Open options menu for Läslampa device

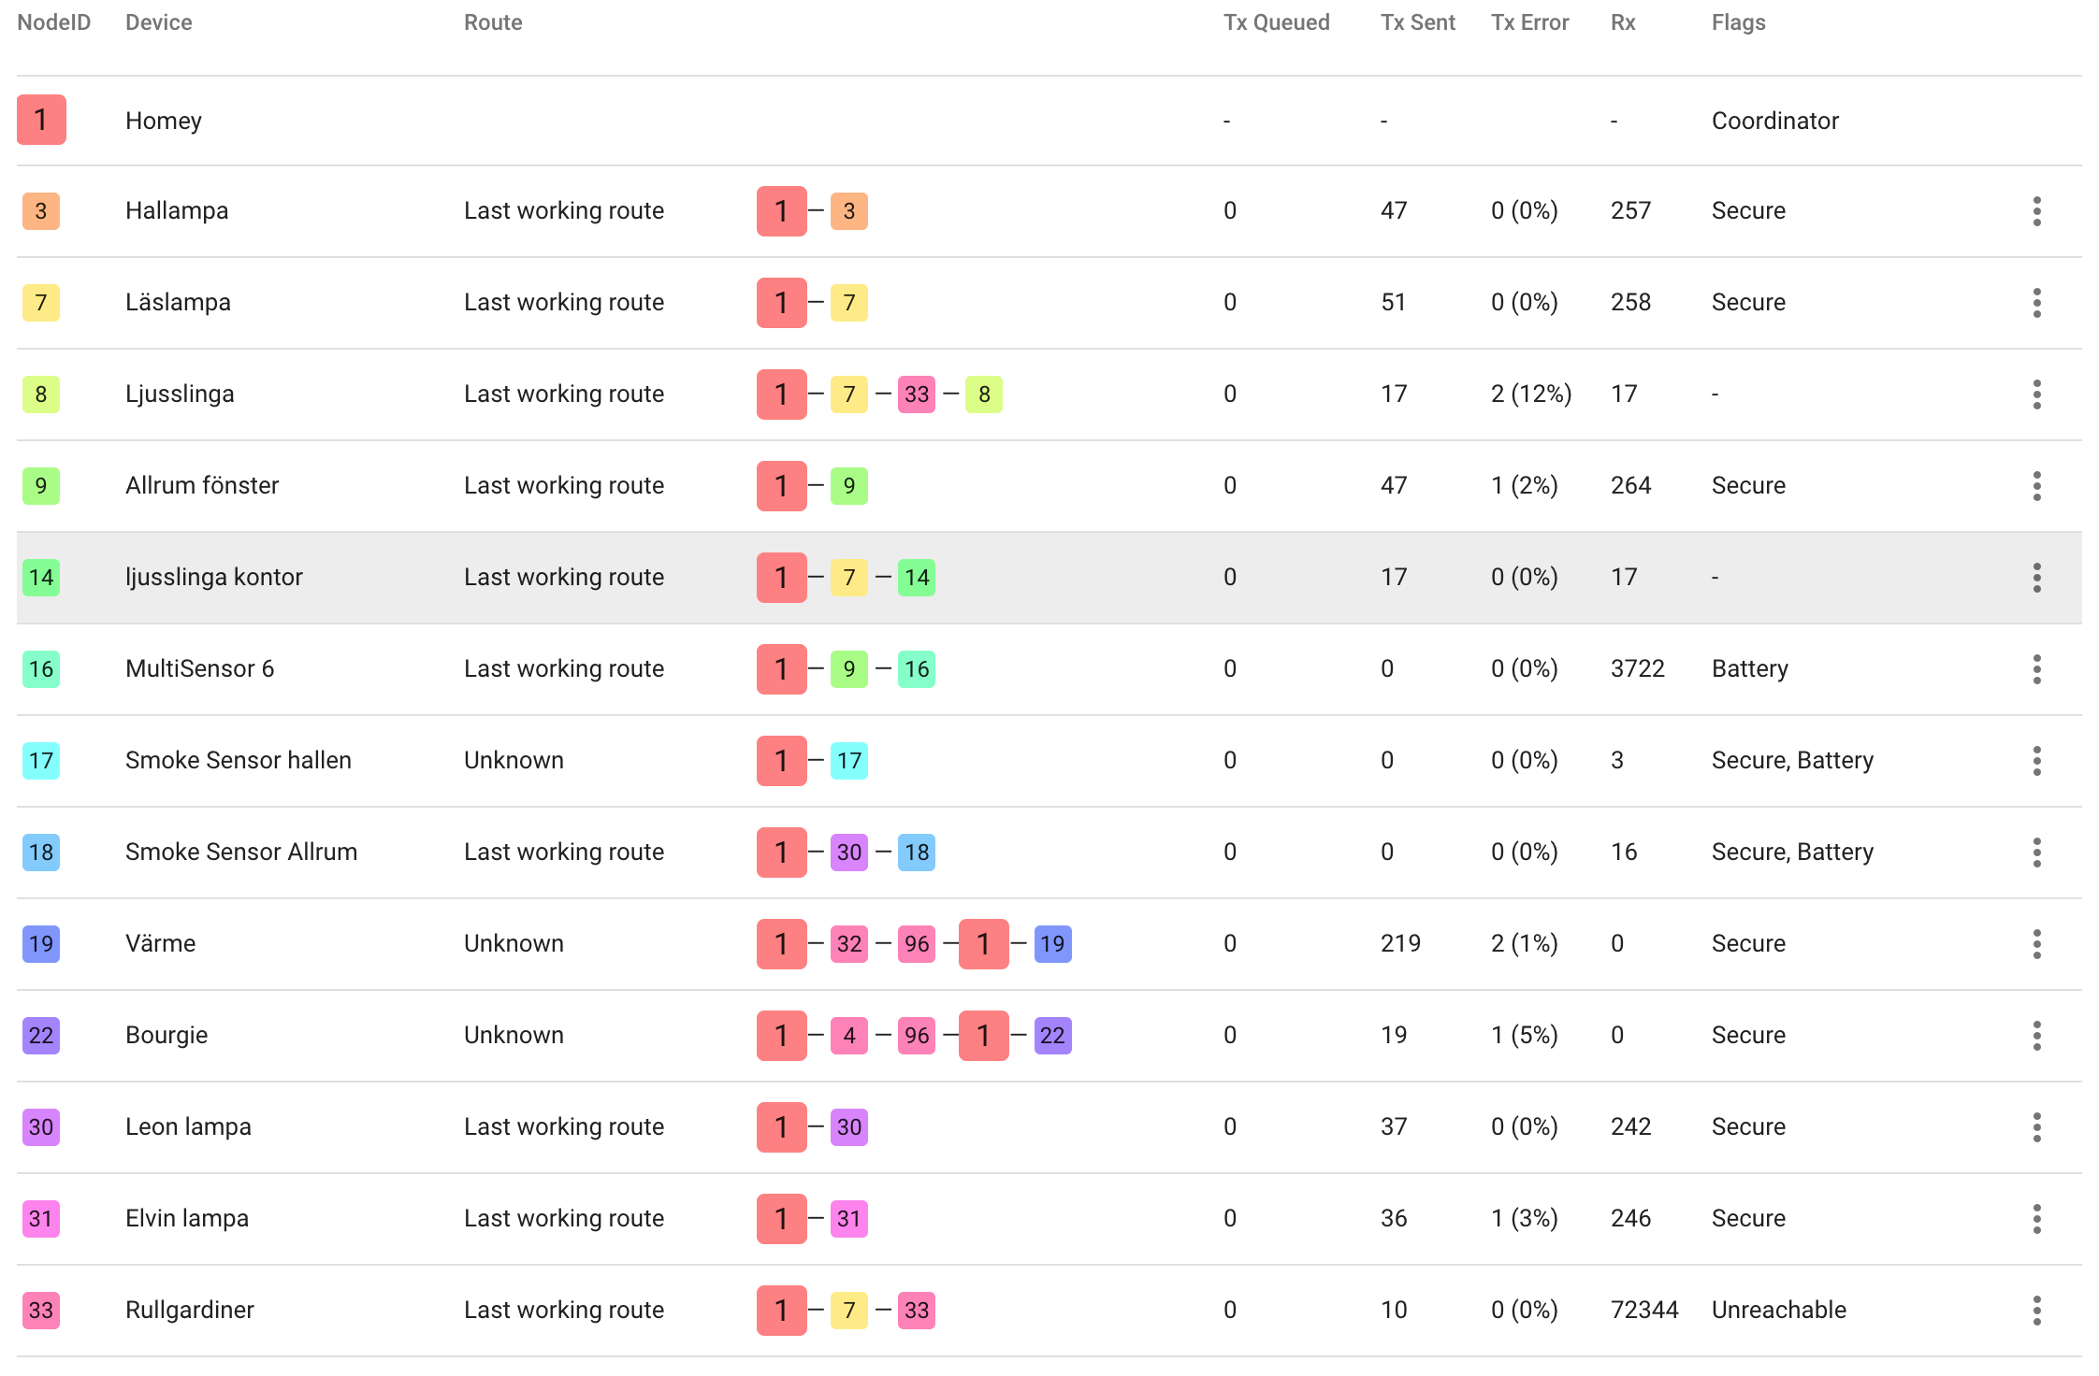pyautogui.click(x=2036, y=303)
